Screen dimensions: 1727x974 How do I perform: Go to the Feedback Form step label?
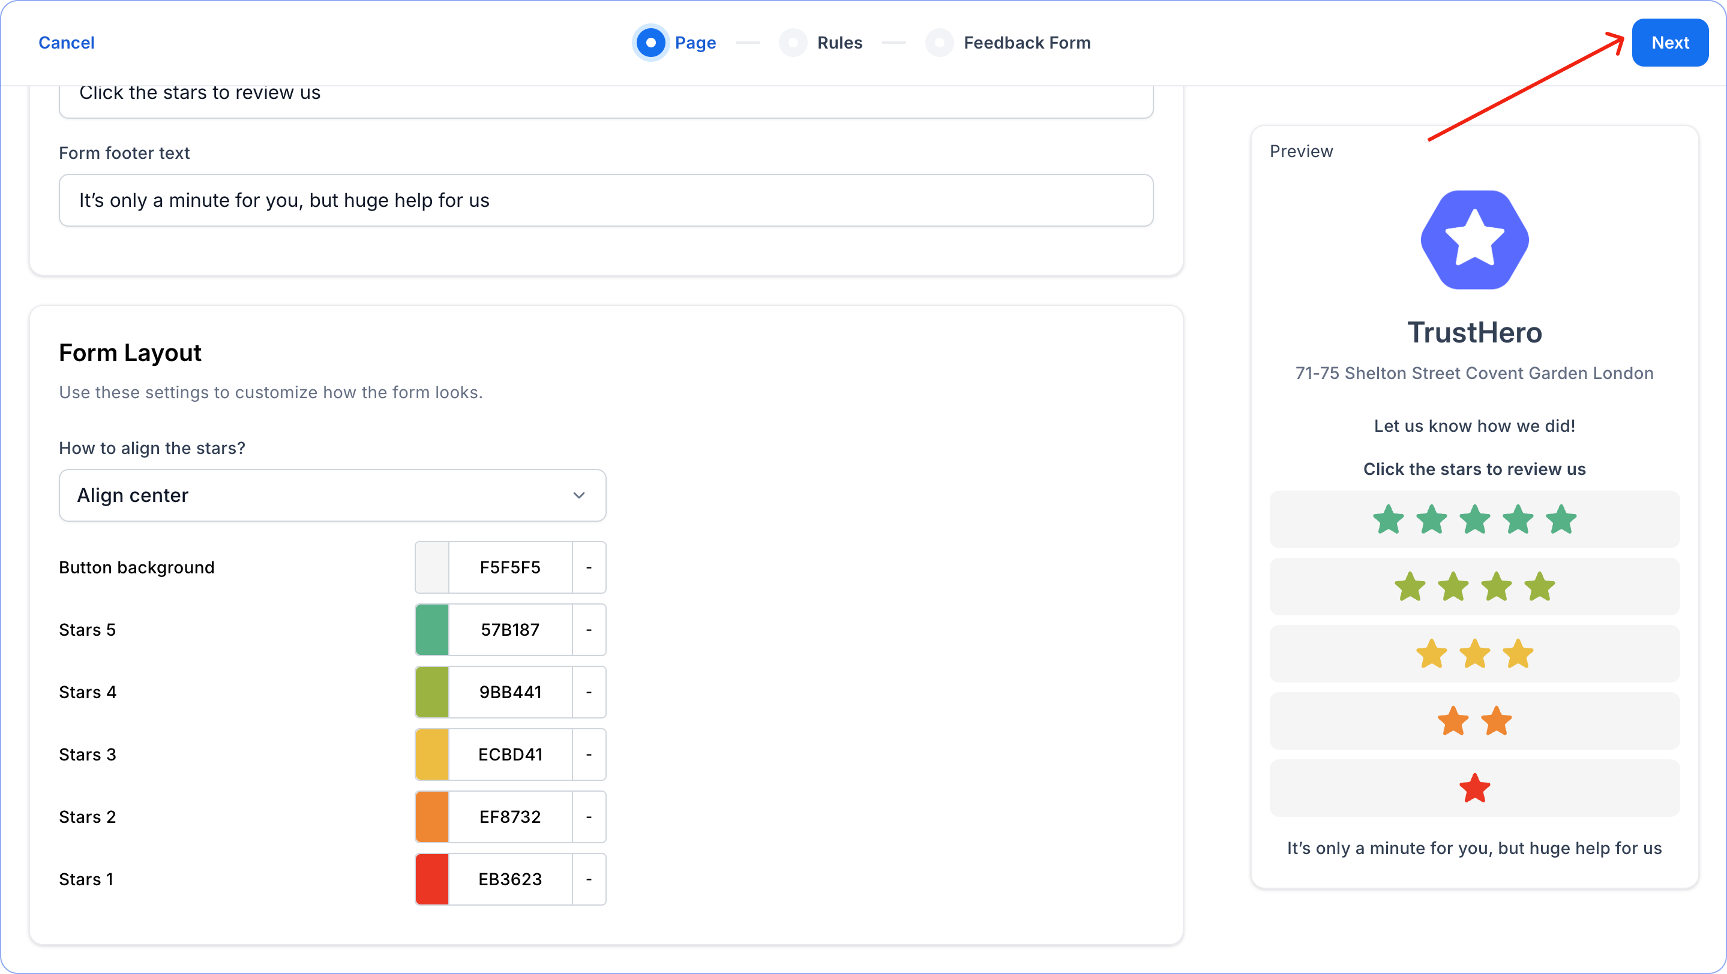(1026, 43)
